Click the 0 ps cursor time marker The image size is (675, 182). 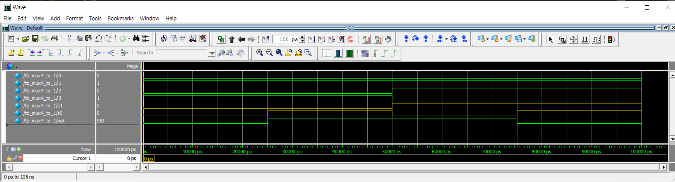148,159
